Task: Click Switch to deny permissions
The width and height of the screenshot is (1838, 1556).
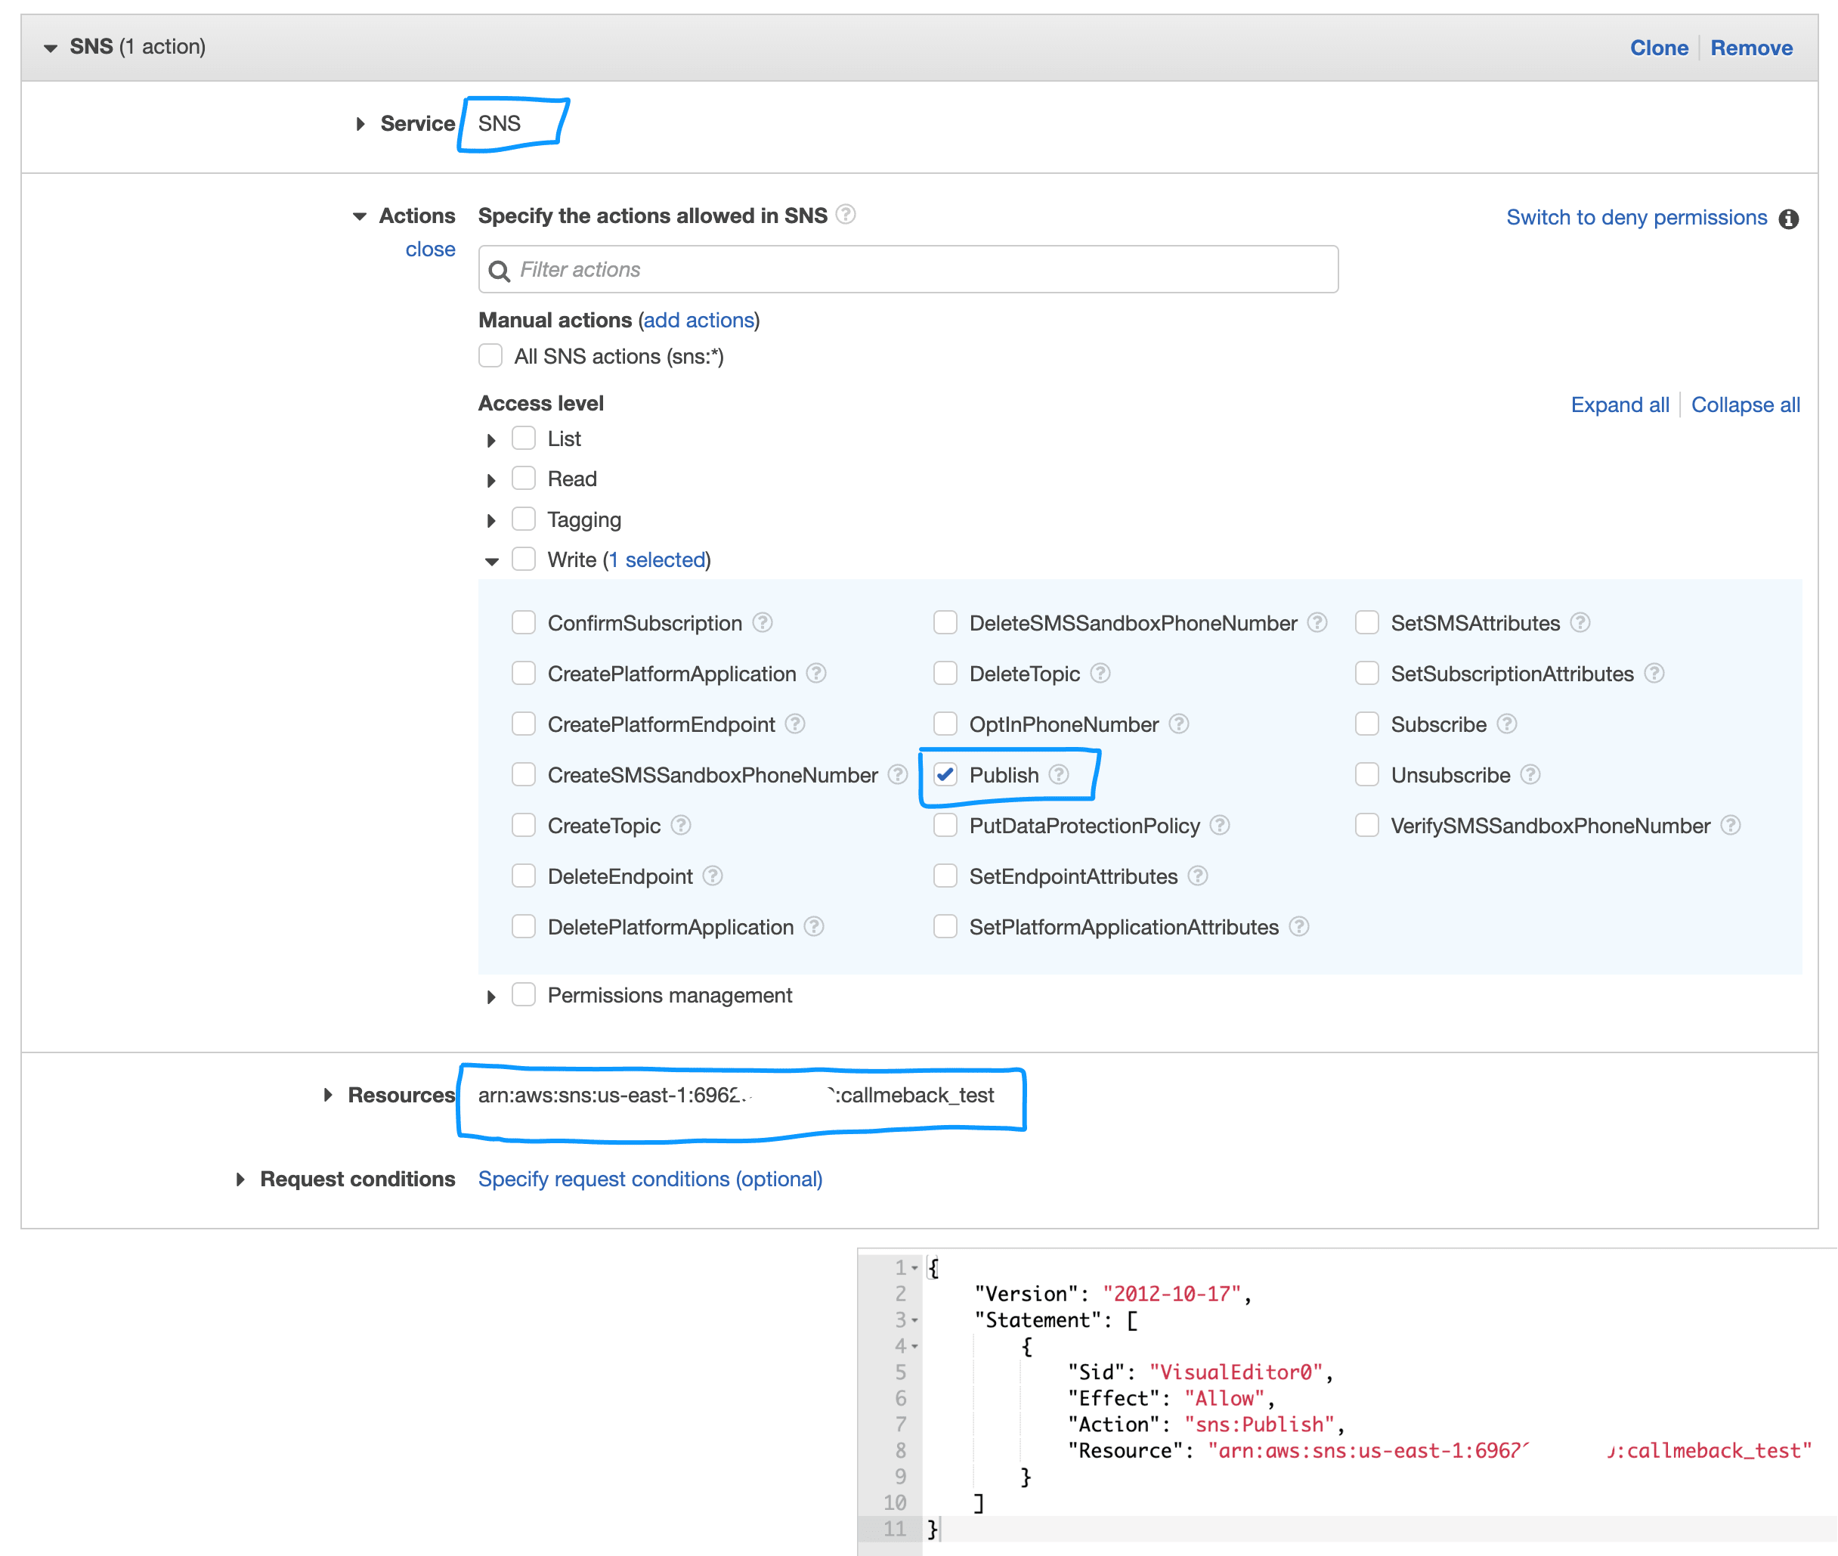Action: pos(1636,217)
